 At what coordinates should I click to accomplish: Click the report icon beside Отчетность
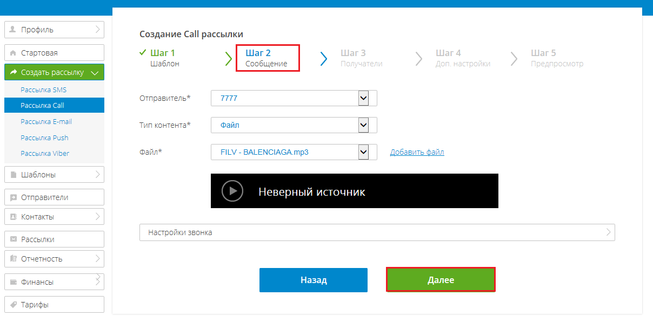[x=13, y=259]
